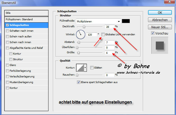Viewport: 176px width, 115px height.
Task: Click the Überfüllen slider handle
Action: point(77,48)
